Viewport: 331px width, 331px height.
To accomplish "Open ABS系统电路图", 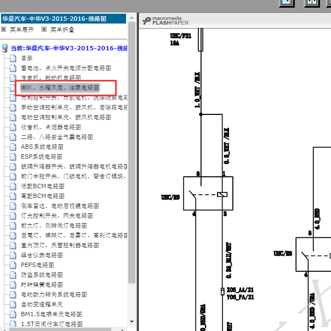I will [42, 147].
